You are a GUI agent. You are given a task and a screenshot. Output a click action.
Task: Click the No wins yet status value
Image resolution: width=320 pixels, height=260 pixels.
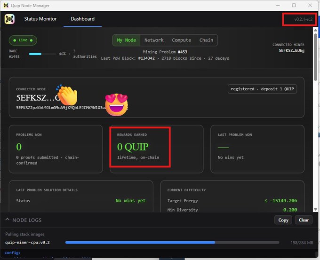tap(131, 201)
